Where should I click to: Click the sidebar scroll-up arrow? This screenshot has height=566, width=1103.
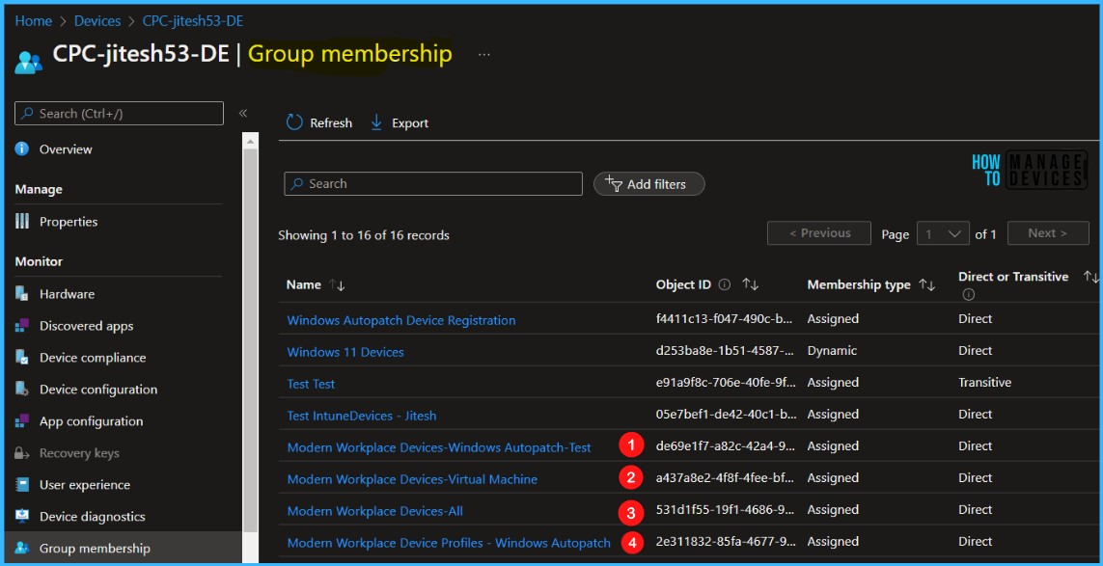point(250,141)
